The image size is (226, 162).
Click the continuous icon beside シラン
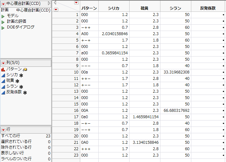click(x=3, y=87)
